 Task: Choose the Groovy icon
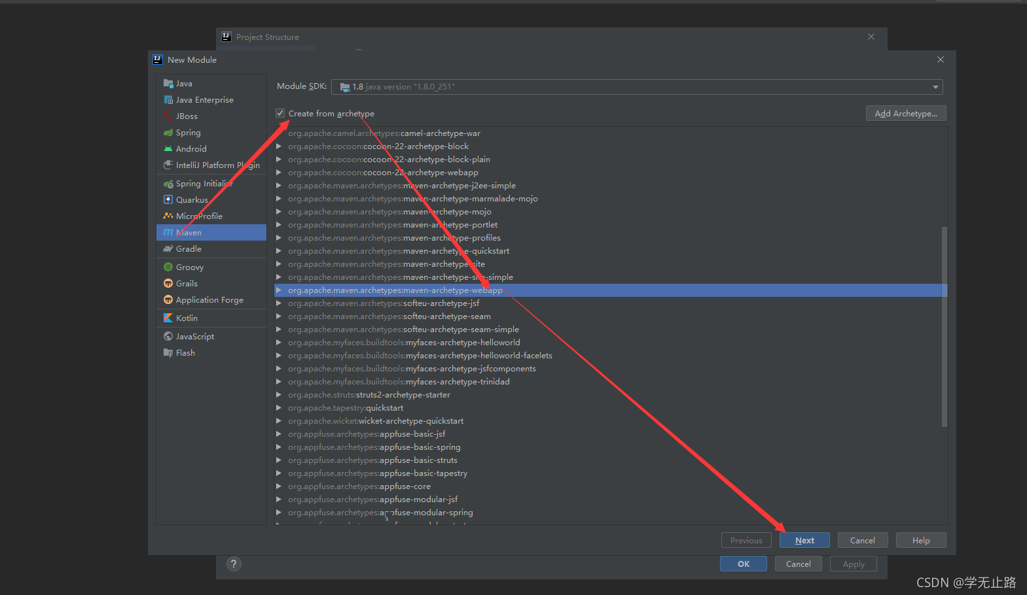pyautogui.click(x=168, y=267)
